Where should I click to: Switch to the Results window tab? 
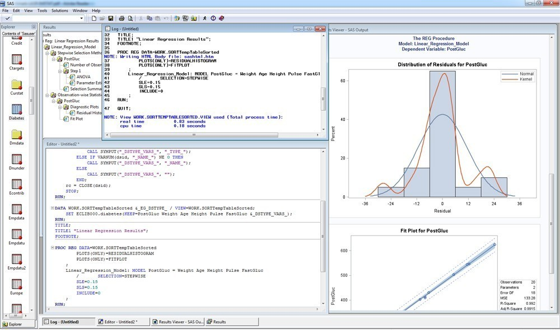(x=232, y=322)
